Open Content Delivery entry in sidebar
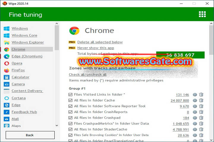This screenshot has width=214, height=142. click(27, 91)
